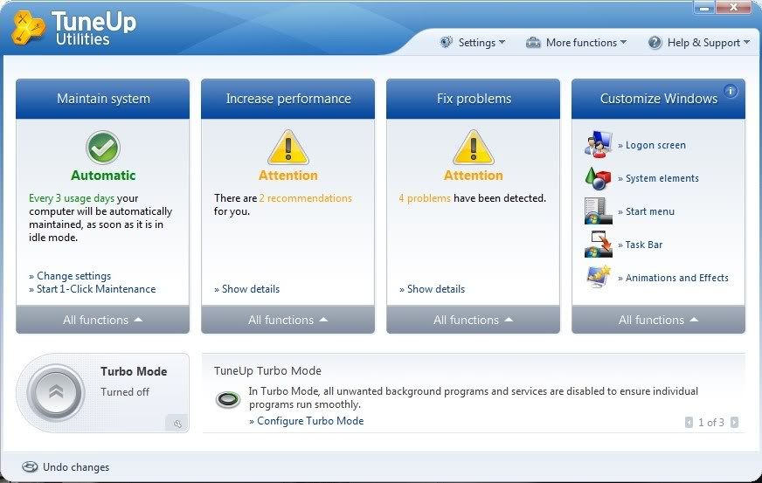The width and height of the screenshot is (762, 483).
Task: Click the 'TuneUp Turbo Mode' heading
Action: tap(267, 370)
